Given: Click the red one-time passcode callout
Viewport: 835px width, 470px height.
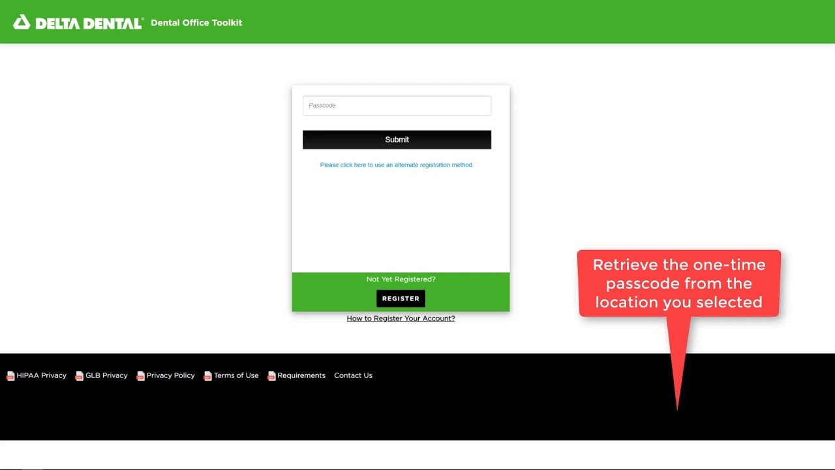Looking at the screenshot, I should 678,283.
